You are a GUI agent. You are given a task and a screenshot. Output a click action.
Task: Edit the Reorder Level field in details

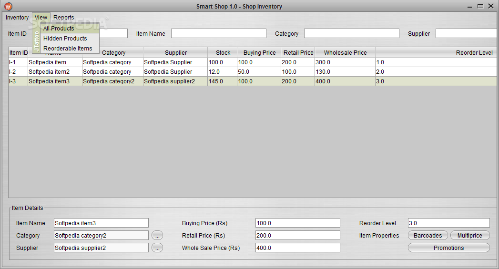(x=448, y=223)
